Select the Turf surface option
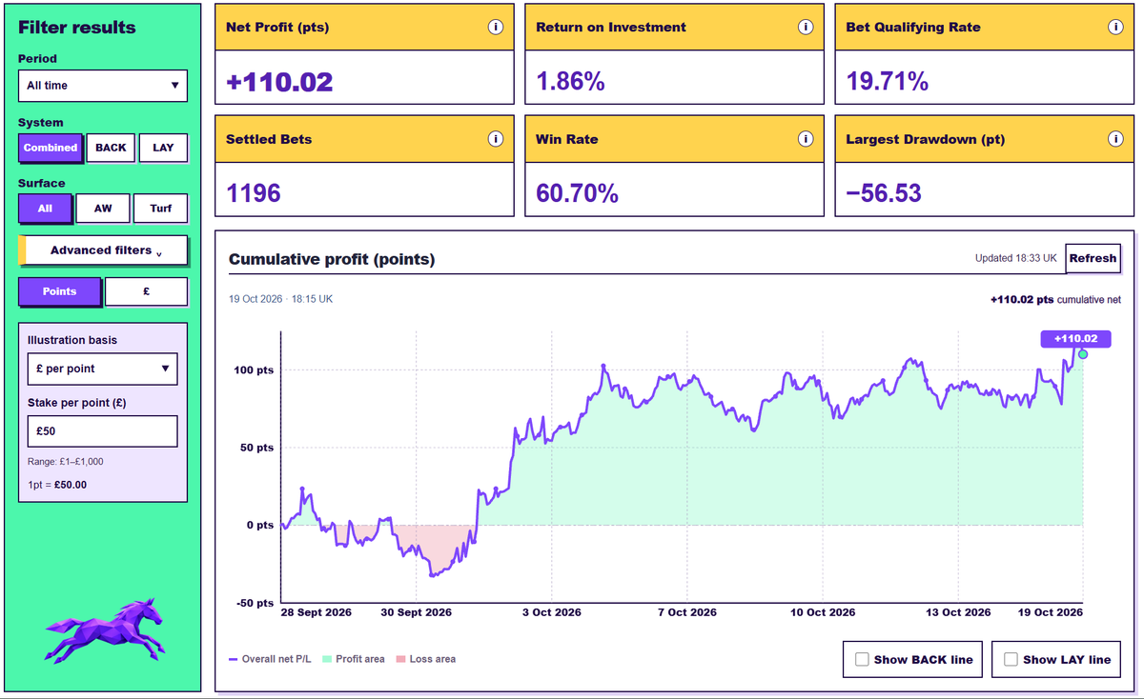 (161, 209)
